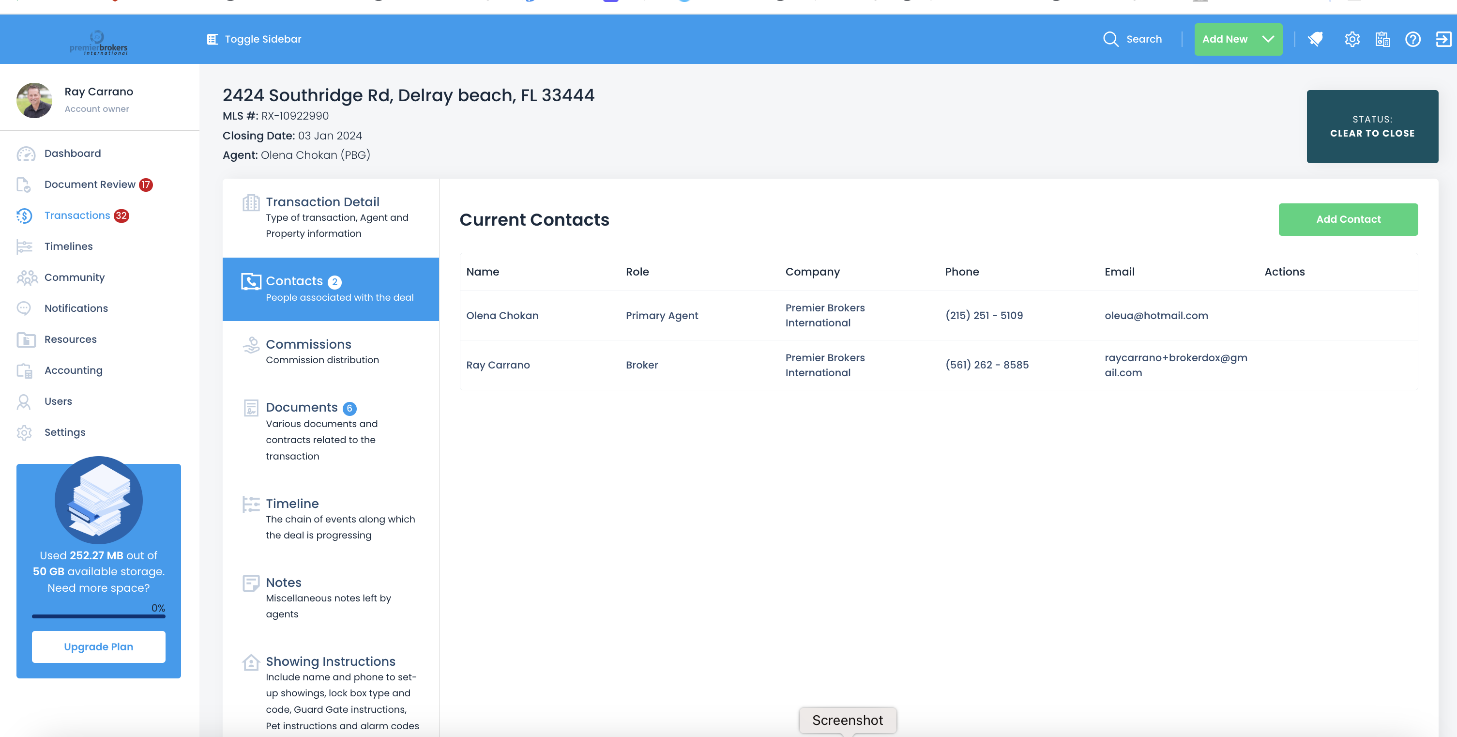Open Community in sidebar

pos(75,278)
